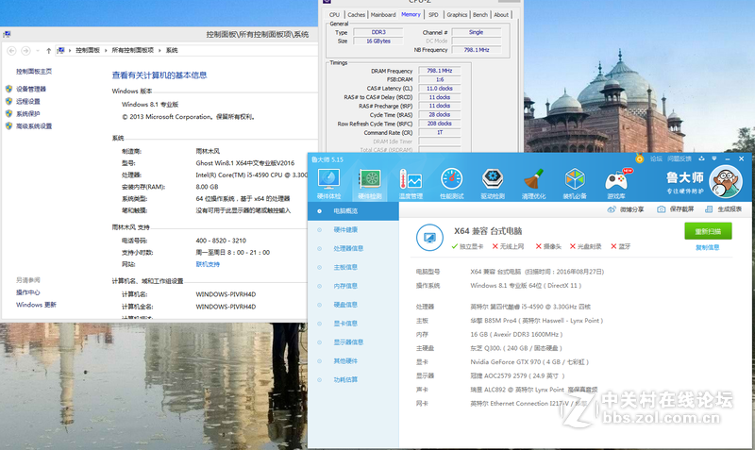Open 游戏库 gamepad icon
755x450 pixels.
tap(616, 184)
